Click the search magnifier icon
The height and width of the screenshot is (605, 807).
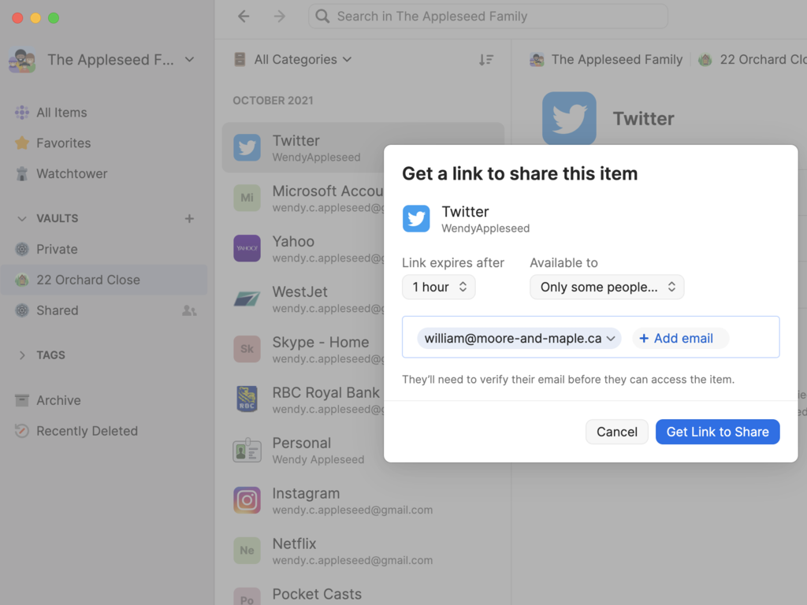coord(322,17)
